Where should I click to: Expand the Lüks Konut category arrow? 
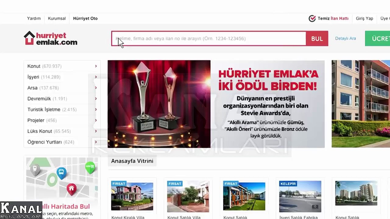(x=96, y=131)
